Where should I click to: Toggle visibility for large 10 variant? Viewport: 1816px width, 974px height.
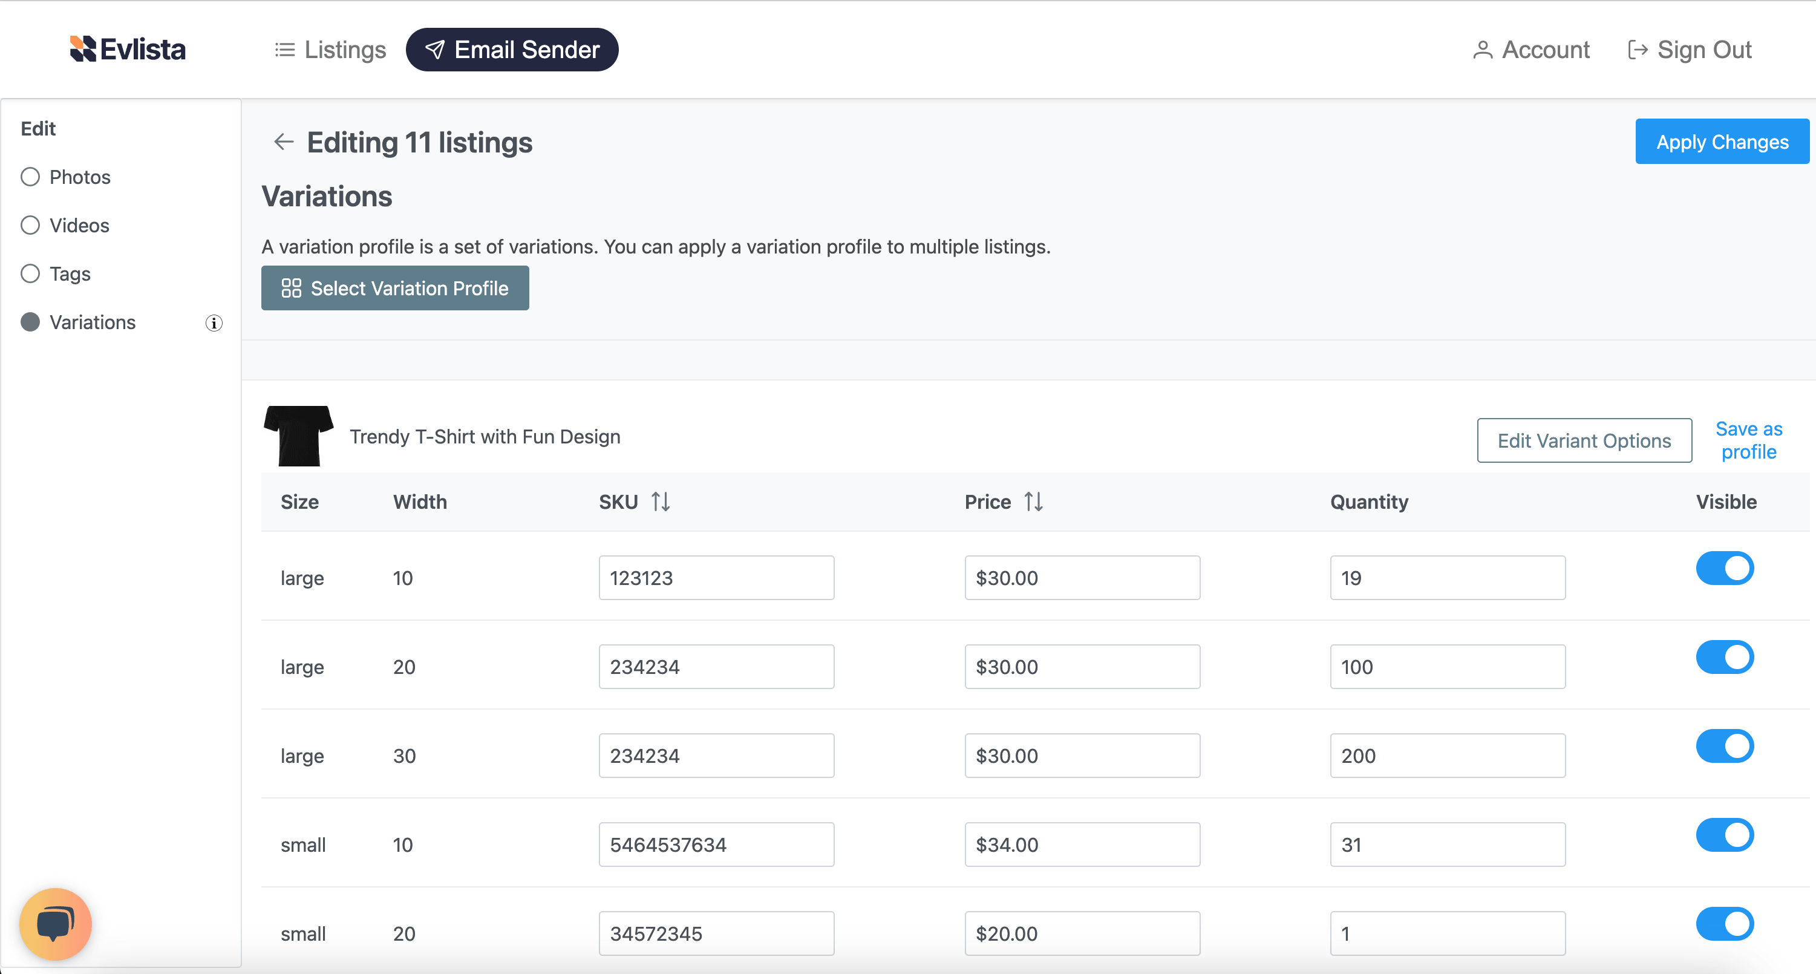click(1725, 568)
